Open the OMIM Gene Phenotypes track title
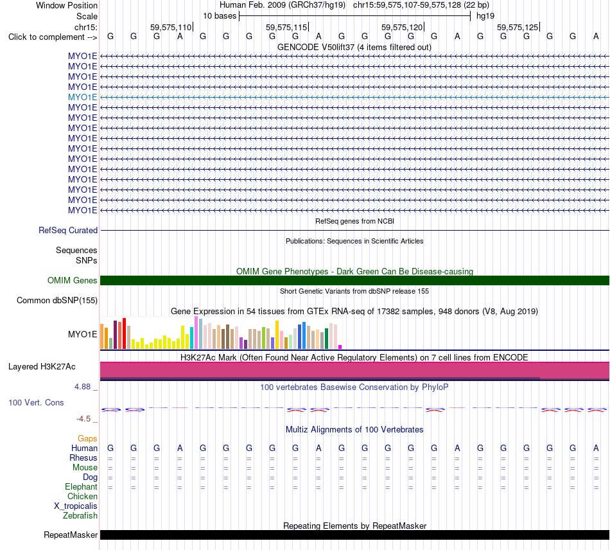 coord(354,271)
